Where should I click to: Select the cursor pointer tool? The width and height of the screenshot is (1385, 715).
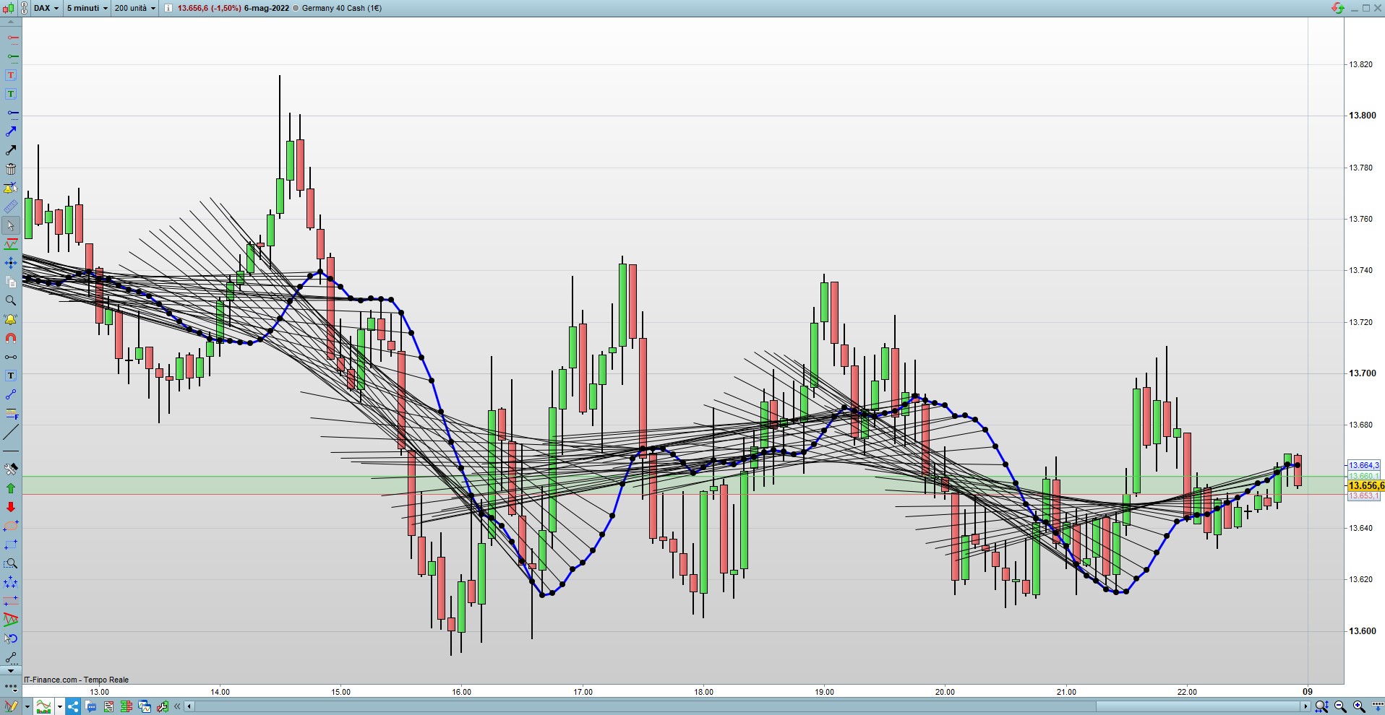11,225
